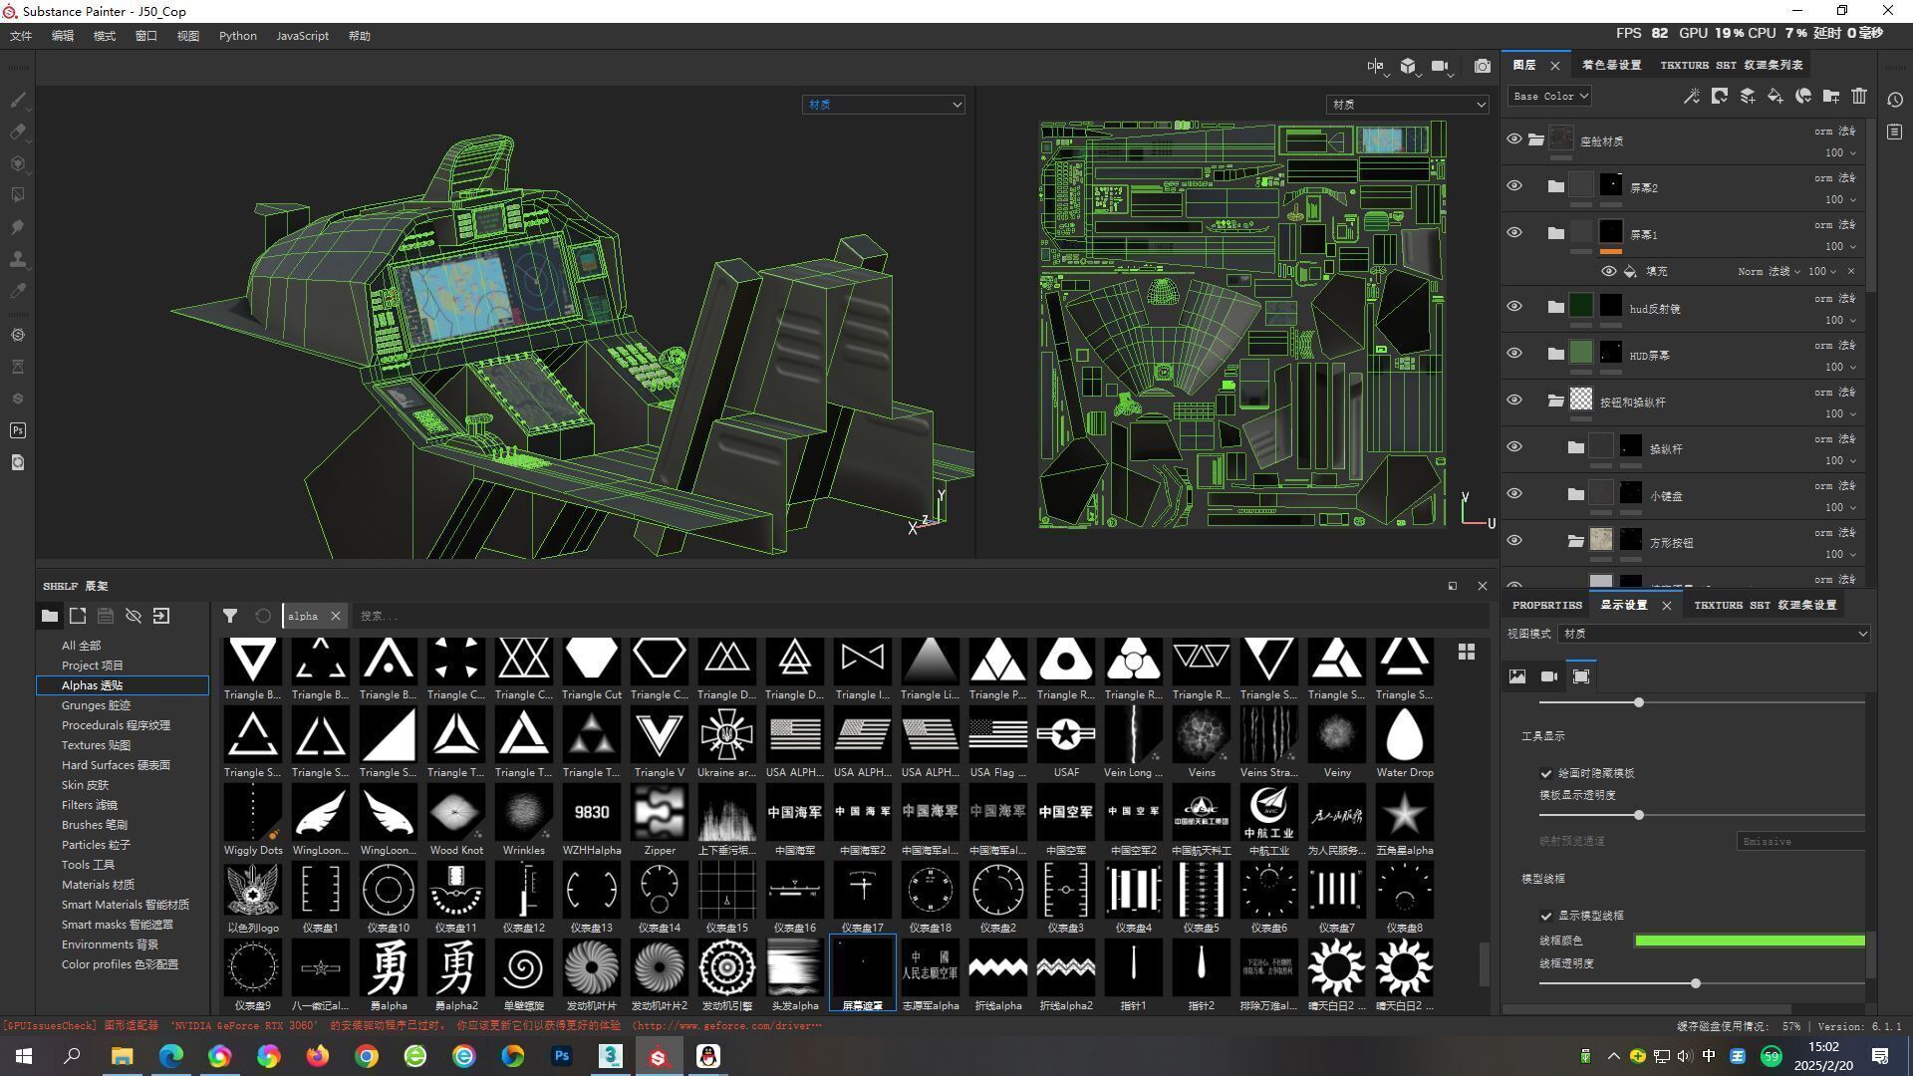Viewport: 1913px width, 1076px height.
Task: Add a fill layer
Action: tap(1775, 96)
